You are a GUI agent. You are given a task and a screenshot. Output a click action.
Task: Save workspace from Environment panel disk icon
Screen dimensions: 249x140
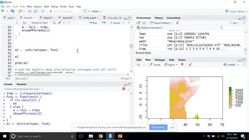pos(144,23)
